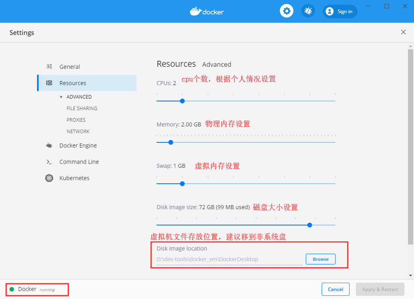Screen dimensions: 414x299
Task: Open Kubernetes settings
Action: click(74, 178)
